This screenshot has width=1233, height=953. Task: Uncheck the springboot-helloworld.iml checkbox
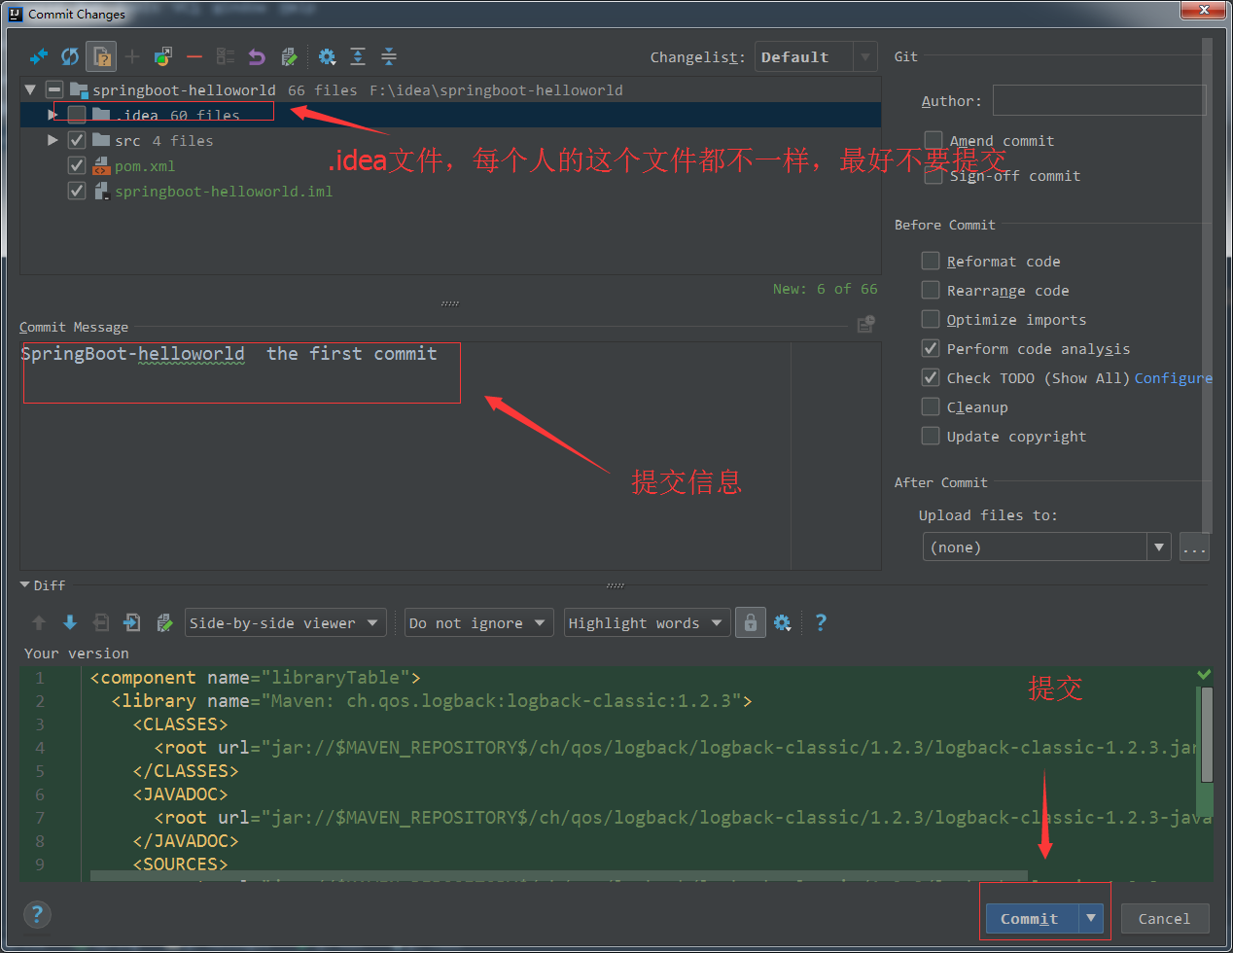(77, 192)
